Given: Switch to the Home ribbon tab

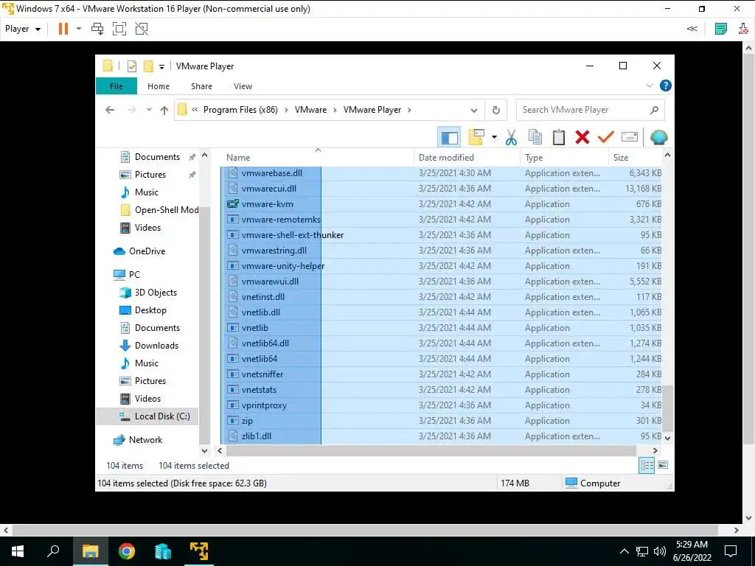Looking at the screenshot, I should pyautogui.click(x=159, y=86).
